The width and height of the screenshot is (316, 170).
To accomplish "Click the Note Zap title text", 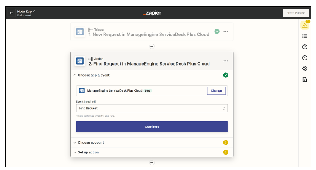I will (25, 11).
